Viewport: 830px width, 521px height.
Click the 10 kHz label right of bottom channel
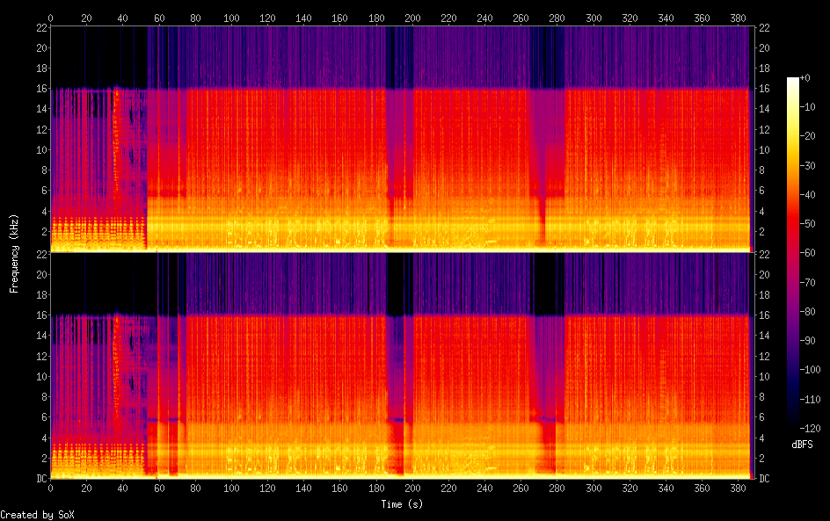[x=763, y=376]
